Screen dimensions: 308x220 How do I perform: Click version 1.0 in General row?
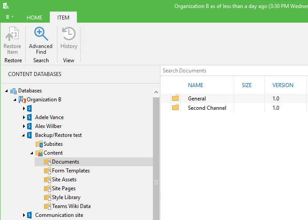[276, 99]
